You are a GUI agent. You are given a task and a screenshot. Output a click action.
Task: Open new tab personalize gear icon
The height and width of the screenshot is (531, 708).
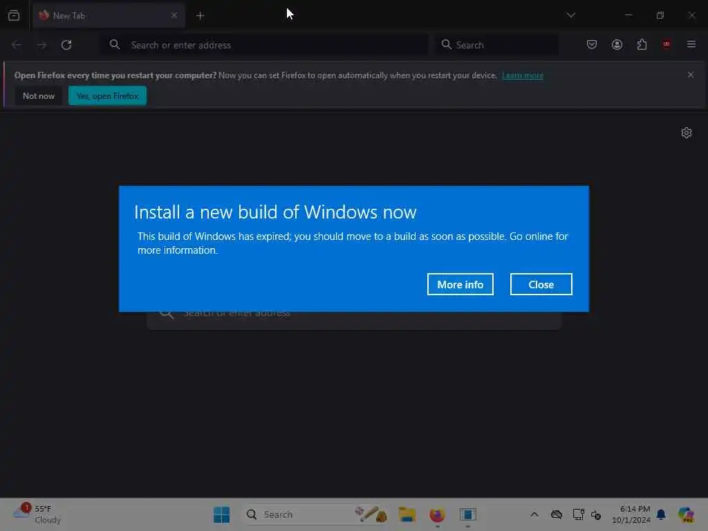[x=687, y=133]
